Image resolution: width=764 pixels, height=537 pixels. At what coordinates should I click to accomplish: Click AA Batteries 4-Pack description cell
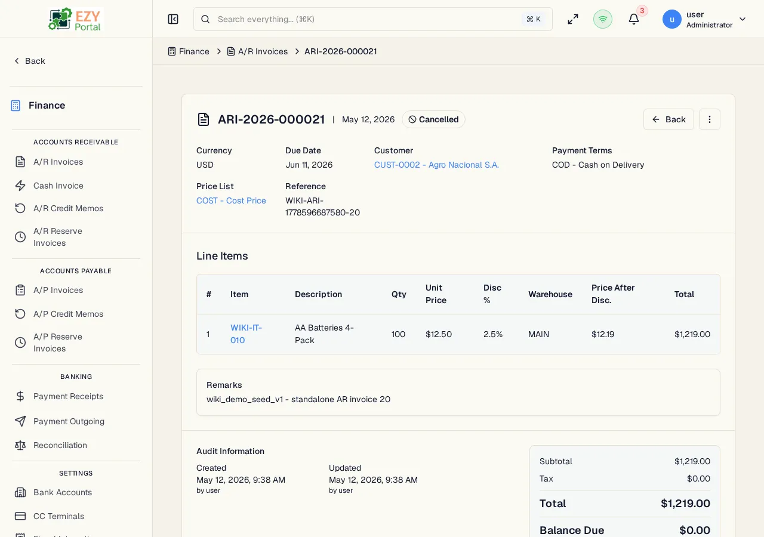(x=324, y=334)
